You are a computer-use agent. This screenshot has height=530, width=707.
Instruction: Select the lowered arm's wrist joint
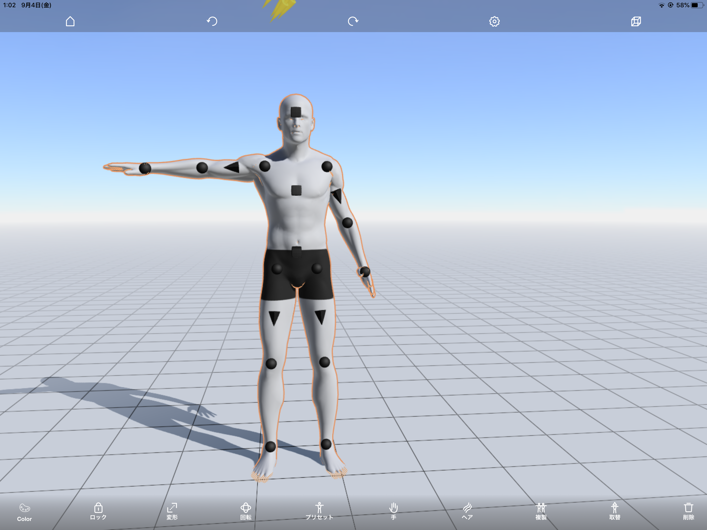pyautogui.click(x=365, y=272)
